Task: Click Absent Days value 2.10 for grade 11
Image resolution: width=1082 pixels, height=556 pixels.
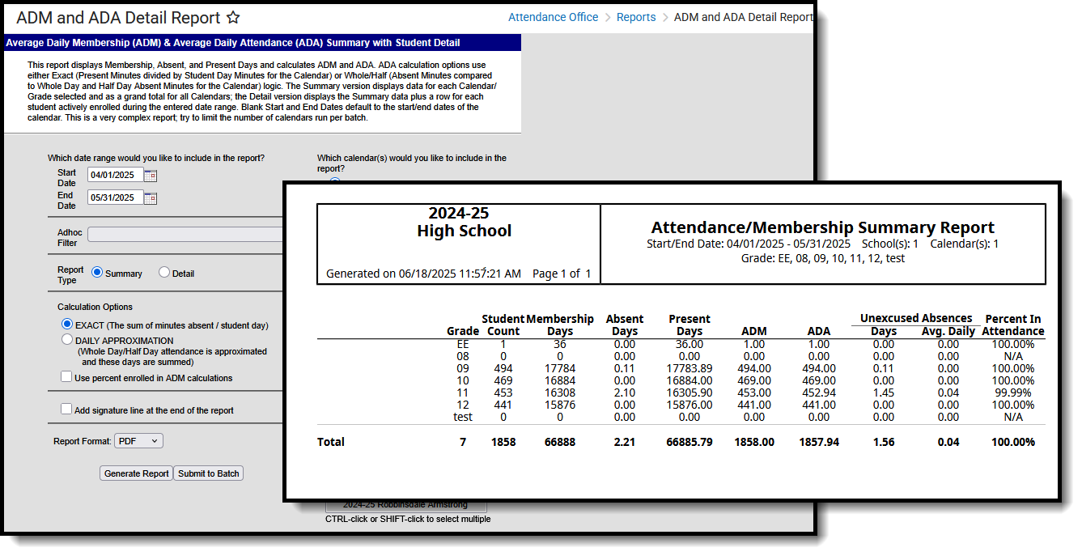Action: [x=625, y=393]
